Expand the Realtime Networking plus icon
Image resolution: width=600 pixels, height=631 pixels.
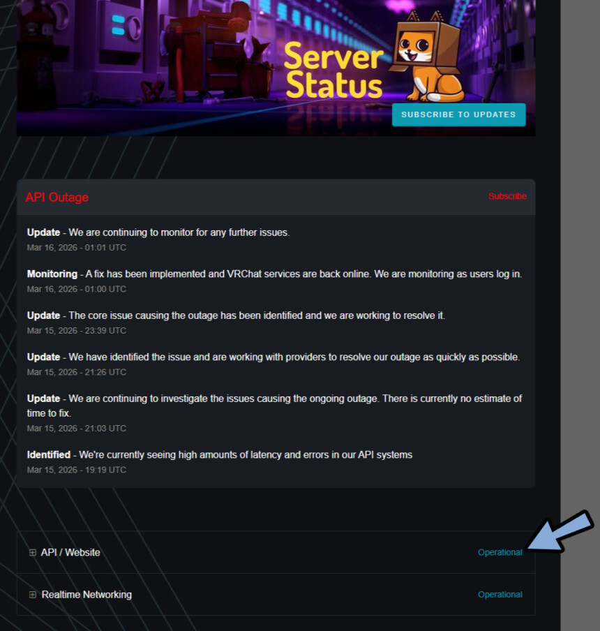(x=32, y=595)
